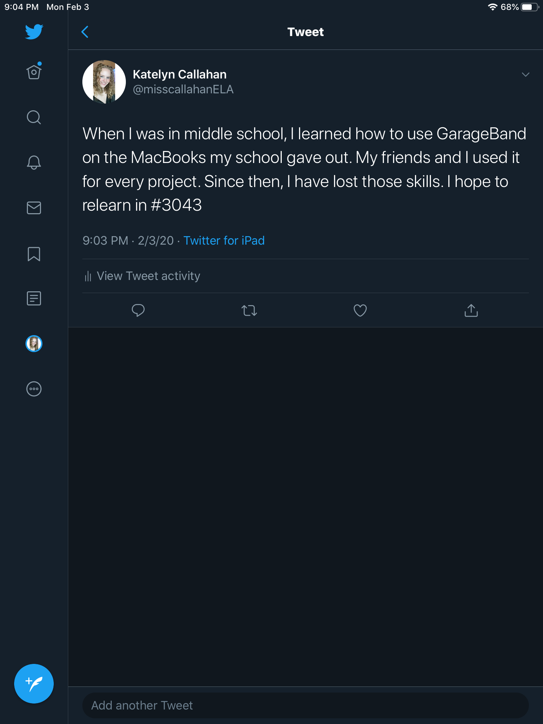543x724 pixels.
Task: Open Katelyn Callahan's profile photo
Action: [104, 82]
